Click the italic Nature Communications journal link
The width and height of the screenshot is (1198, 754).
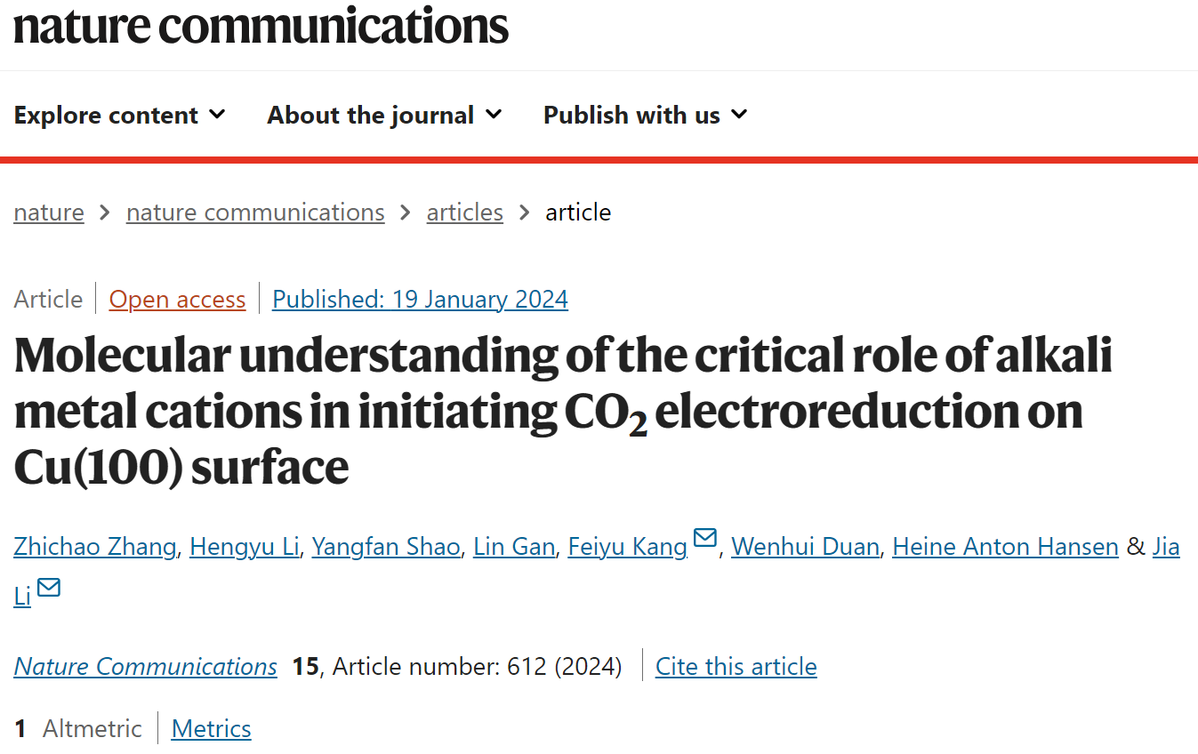point(146,666)
